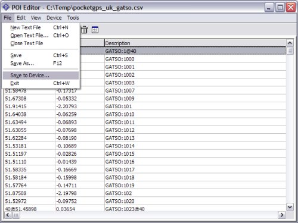Maximize the POI Editor window

(x=280, y=8)
